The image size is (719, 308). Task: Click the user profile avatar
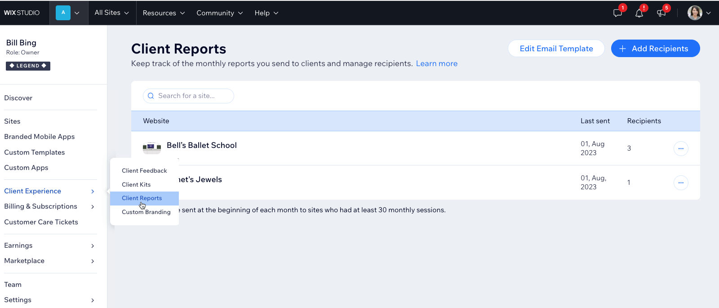695,13
